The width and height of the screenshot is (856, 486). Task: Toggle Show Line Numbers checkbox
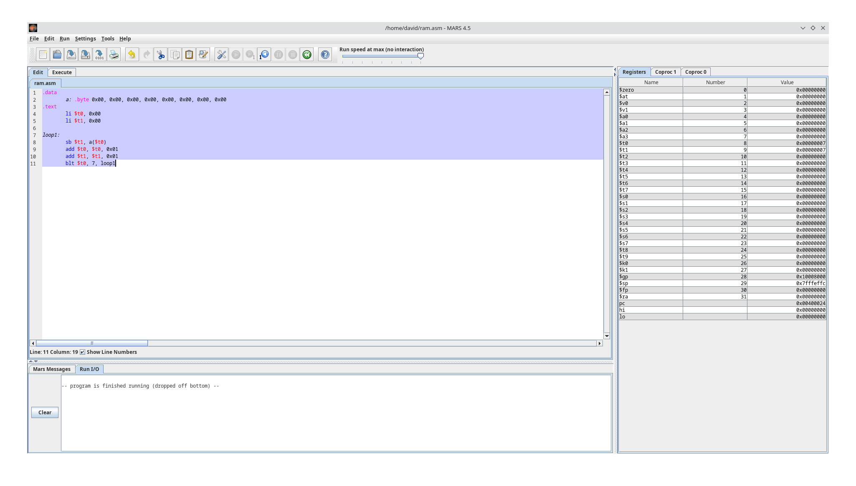point(82,352)
